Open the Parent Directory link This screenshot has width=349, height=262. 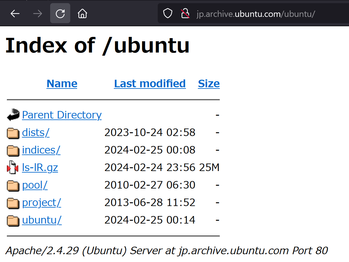62,115
